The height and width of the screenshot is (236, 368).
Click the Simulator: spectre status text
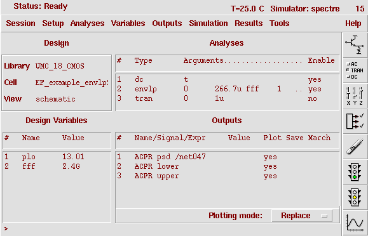[305, 9]
